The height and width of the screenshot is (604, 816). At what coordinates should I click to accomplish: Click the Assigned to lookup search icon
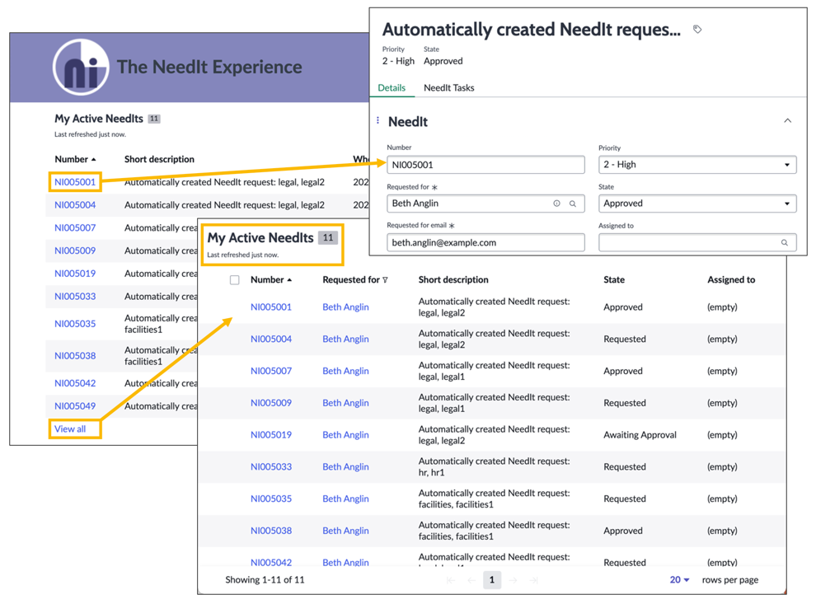[784, 242]
